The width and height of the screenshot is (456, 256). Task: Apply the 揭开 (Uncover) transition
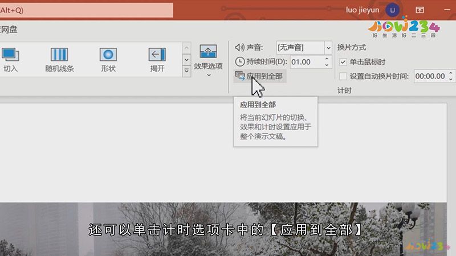157,60
